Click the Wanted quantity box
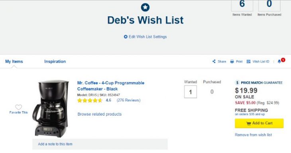The height and width of the screenshot is (153, 291). point(191,92)
